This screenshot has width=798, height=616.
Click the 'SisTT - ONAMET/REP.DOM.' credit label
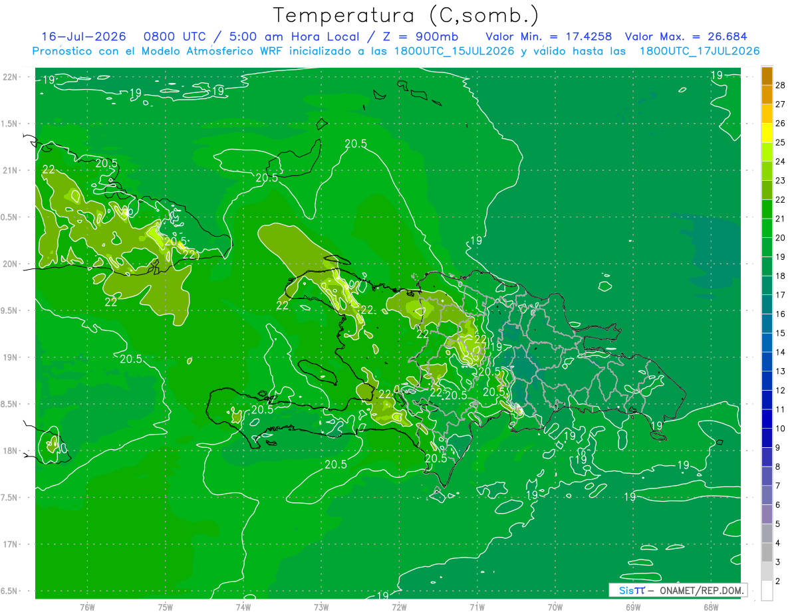tap(678, 590)
